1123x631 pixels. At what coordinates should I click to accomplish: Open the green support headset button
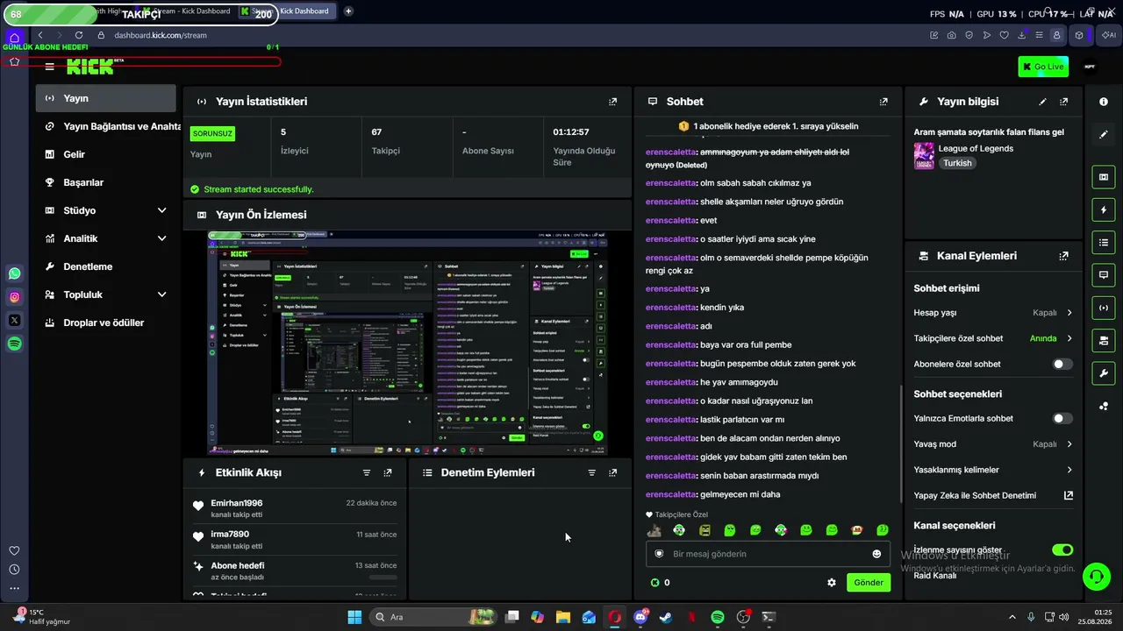tap(1096, 576)
